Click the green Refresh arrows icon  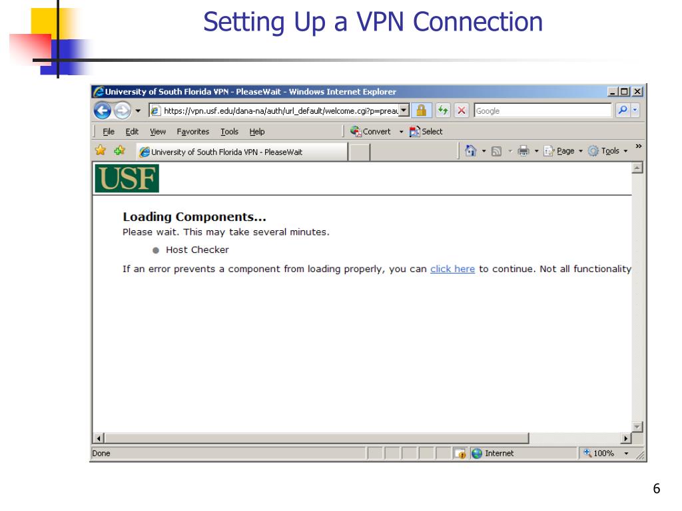(443, 110)
